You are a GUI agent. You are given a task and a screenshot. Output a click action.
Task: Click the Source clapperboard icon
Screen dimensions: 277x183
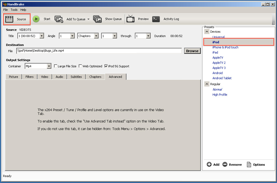(9, 19)
